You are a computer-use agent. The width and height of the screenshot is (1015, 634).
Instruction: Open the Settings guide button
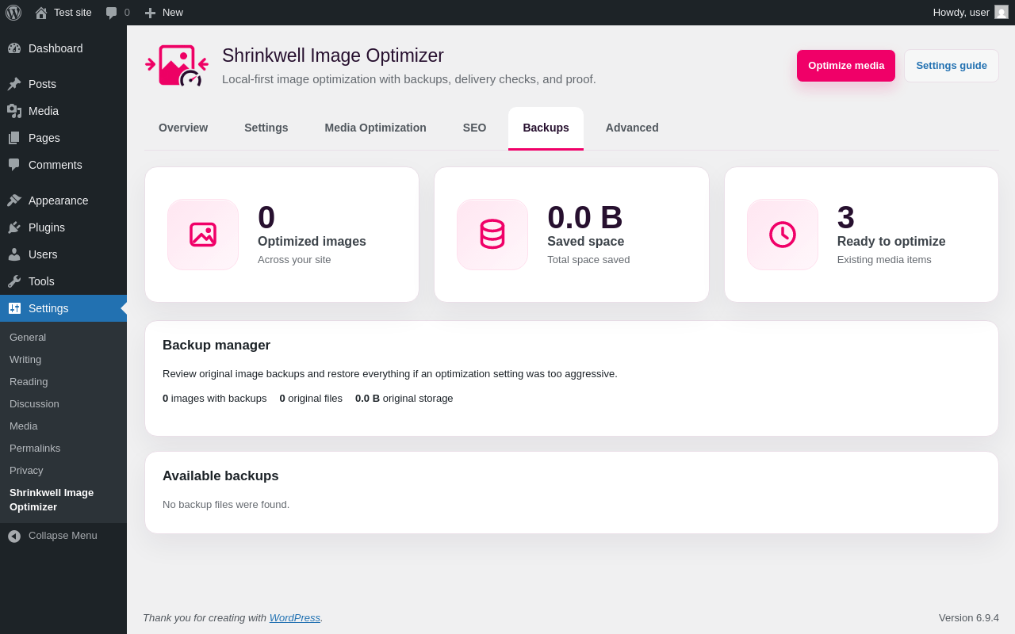tap(952, 66)
